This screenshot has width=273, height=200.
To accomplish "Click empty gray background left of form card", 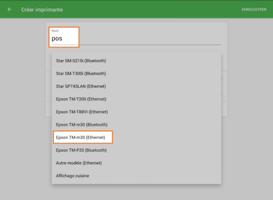I will pos(22,109).
